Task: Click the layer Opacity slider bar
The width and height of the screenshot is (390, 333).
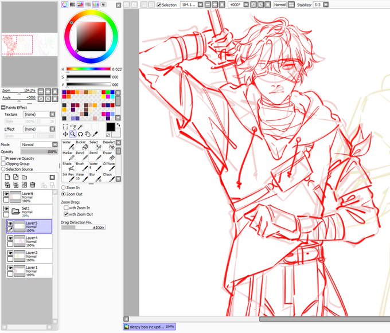Action: [x=39, y=151]
